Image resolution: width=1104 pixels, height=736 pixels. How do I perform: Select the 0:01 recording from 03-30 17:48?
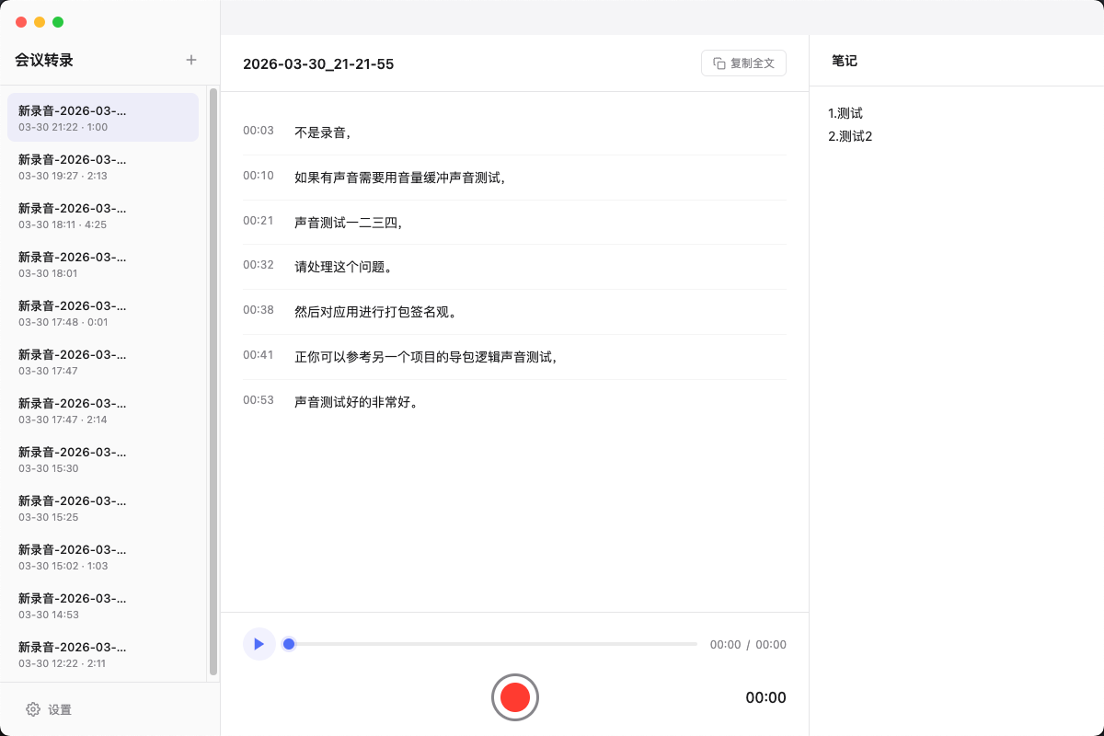[x=102, y=313]
